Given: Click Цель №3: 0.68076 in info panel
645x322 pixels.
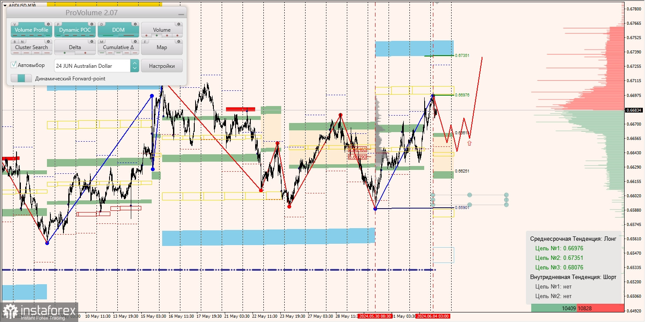Looking at the screenshot, I should point(559,268).
